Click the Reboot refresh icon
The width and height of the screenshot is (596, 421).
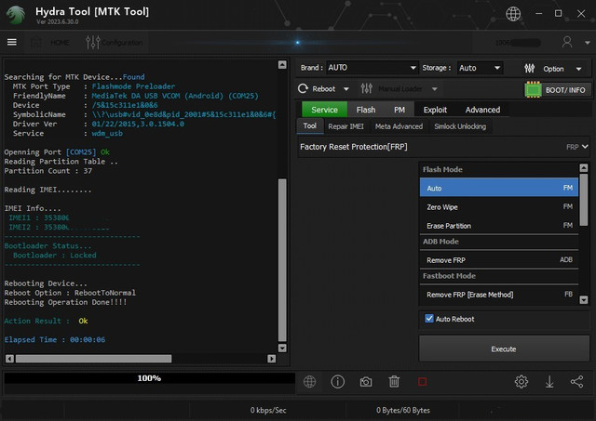(x=303, y=88)
